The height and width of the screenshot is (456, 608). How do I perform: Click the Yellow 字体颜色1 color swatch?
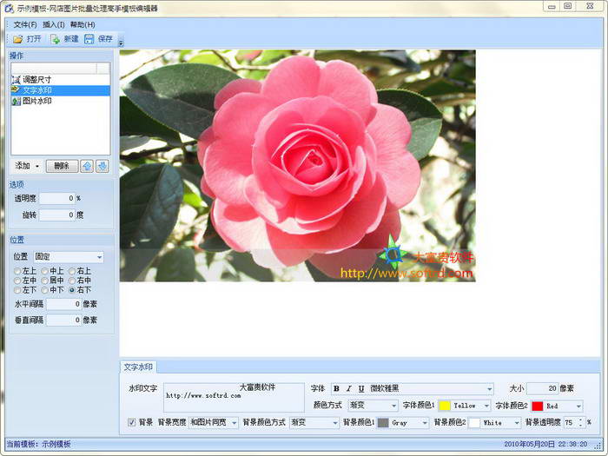pyautogui.click(x=444, y=406)
